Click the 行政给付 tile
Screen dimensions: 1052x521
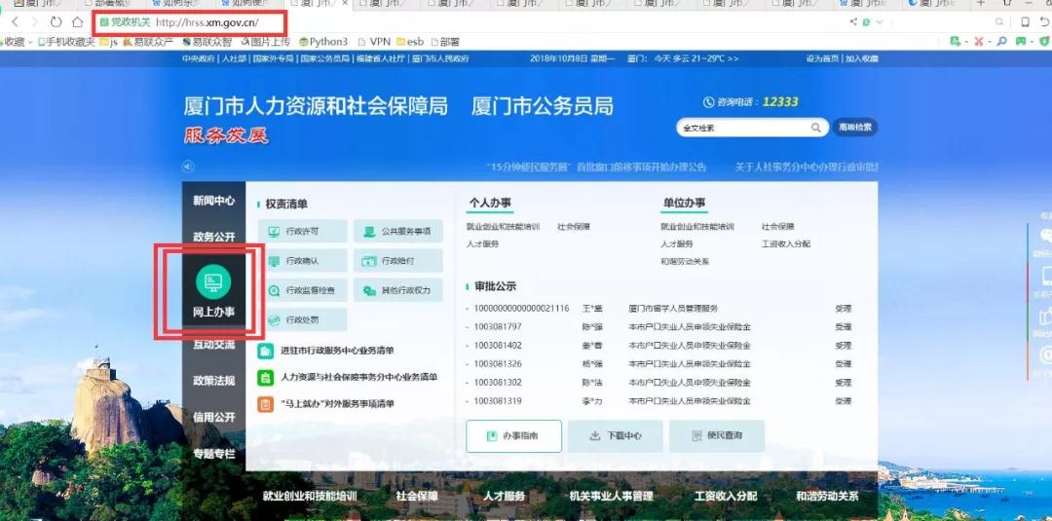(397, 261)
